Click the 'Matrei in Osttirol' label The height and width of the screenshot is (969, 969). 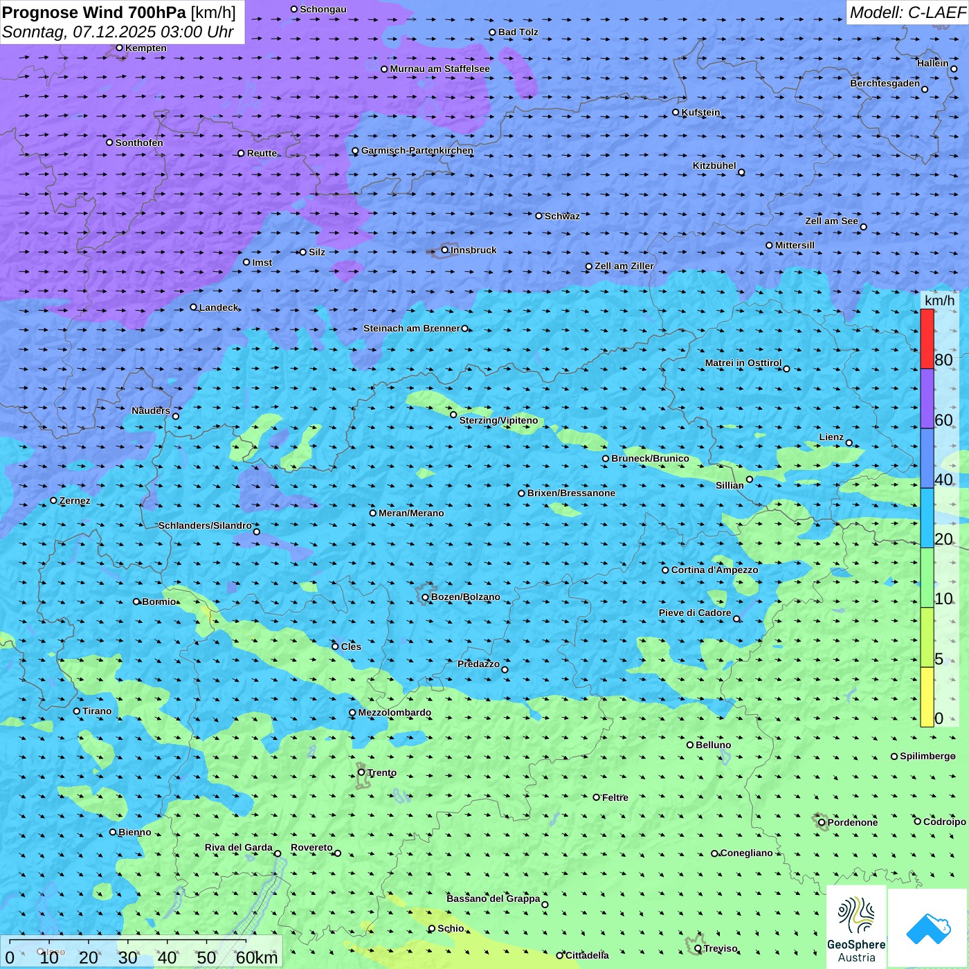[x=743, y=363]
